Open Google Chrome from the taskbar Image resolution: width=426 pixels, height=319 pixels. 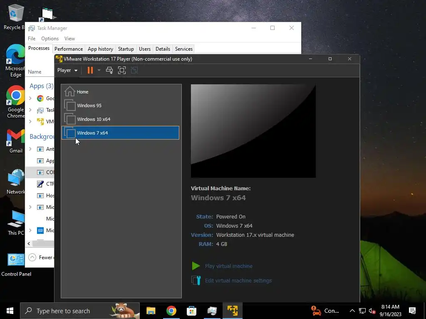pos(171,311)
